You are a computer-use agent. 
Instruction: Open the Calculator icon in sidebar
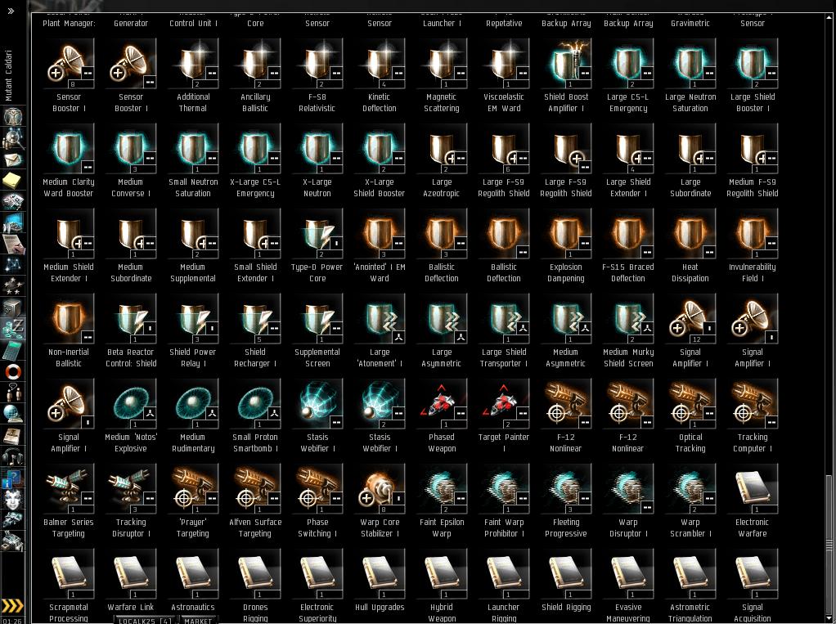(13, 349)
